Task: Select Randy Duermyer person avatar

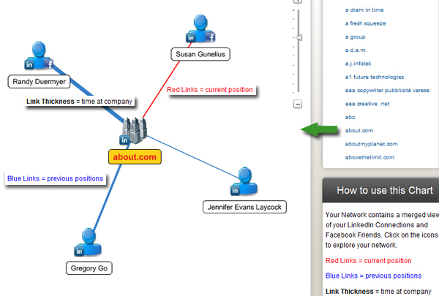Action: (x=39, y=55)
